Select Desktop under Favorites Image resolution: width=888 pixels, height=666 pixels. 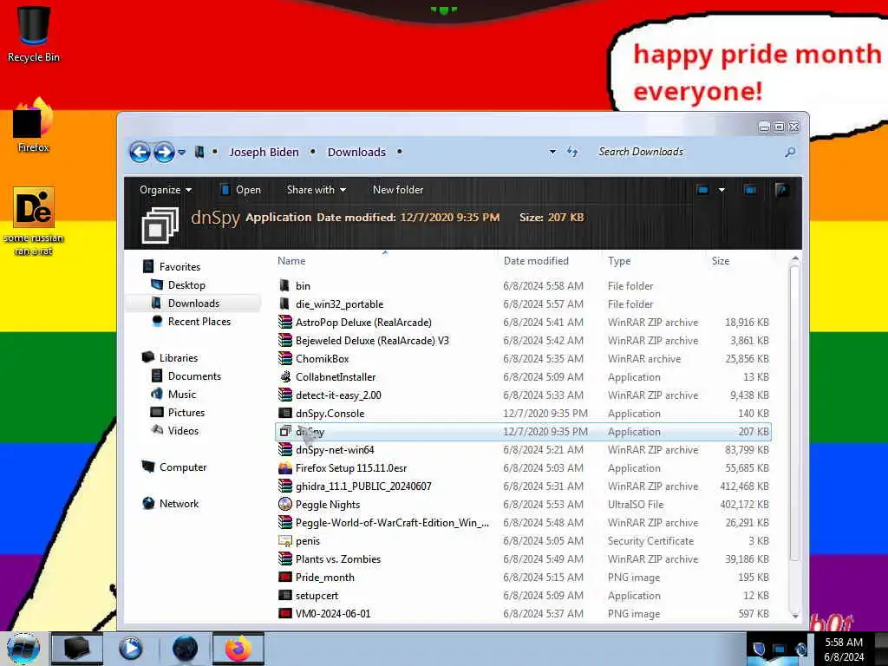[x=179, y=284]
